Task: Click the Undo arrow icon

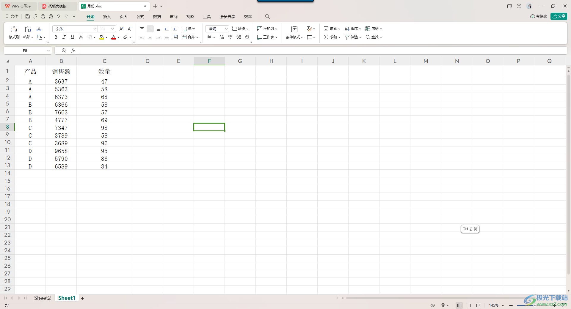Action: click(x=59, y=16)
